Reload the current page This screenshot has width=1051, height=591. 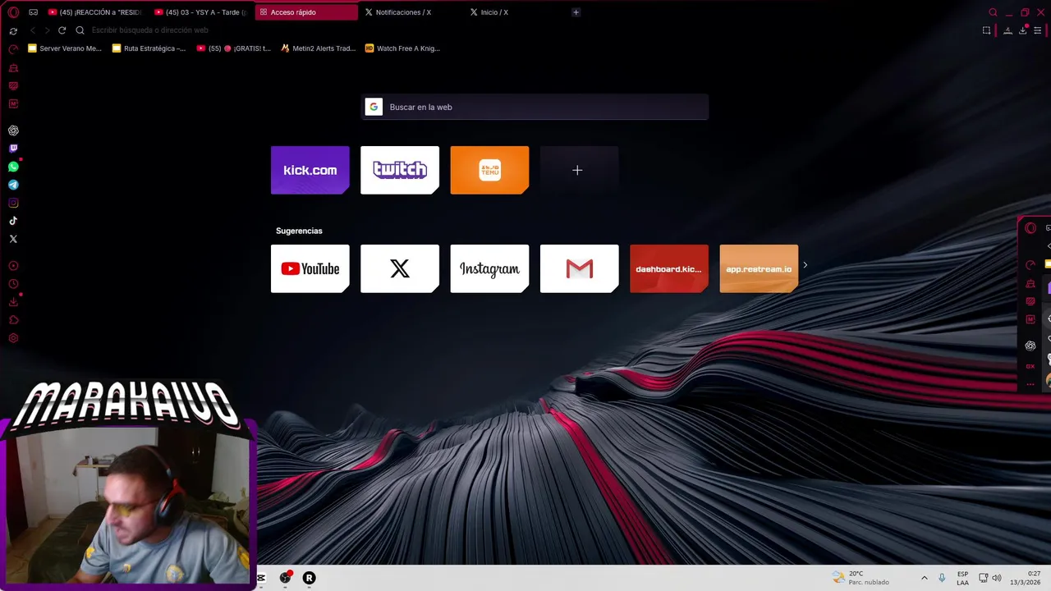(x=62, y=30)
